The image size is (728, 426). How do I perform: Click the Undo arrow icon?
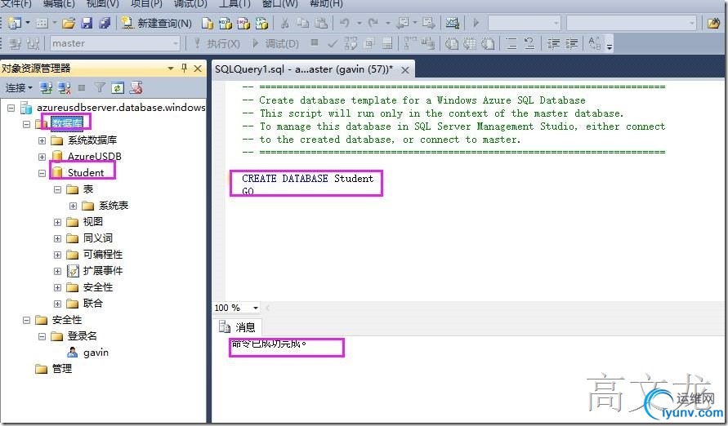[x=344, y=23]
